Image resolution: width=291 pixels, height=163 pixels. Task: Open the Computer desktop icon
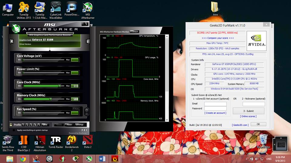coord(8,9)
